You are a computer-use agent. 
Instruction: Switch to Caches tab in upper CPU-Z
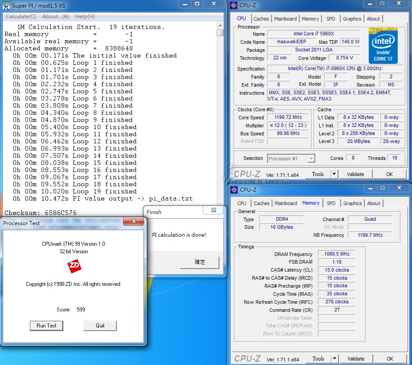tap(261, 19)
